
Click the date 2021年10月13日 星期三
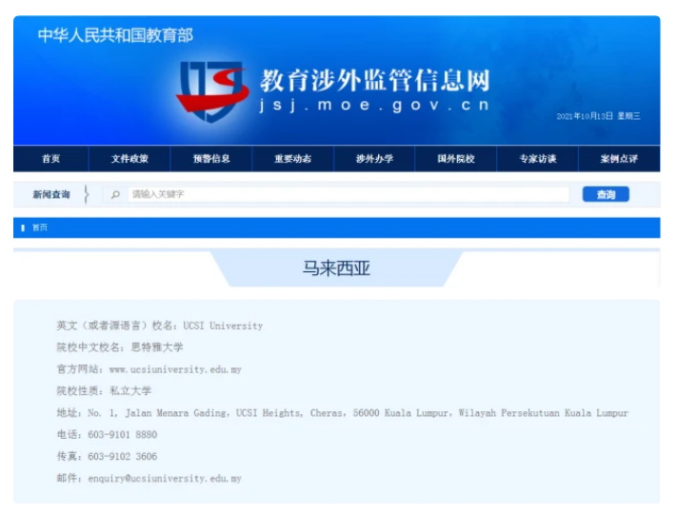[x=598, y=116]
